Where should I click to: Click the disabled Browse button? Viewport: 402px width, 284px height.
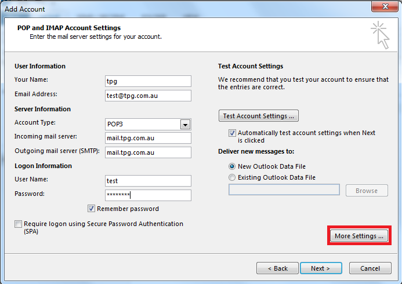(x=367, y=191)
